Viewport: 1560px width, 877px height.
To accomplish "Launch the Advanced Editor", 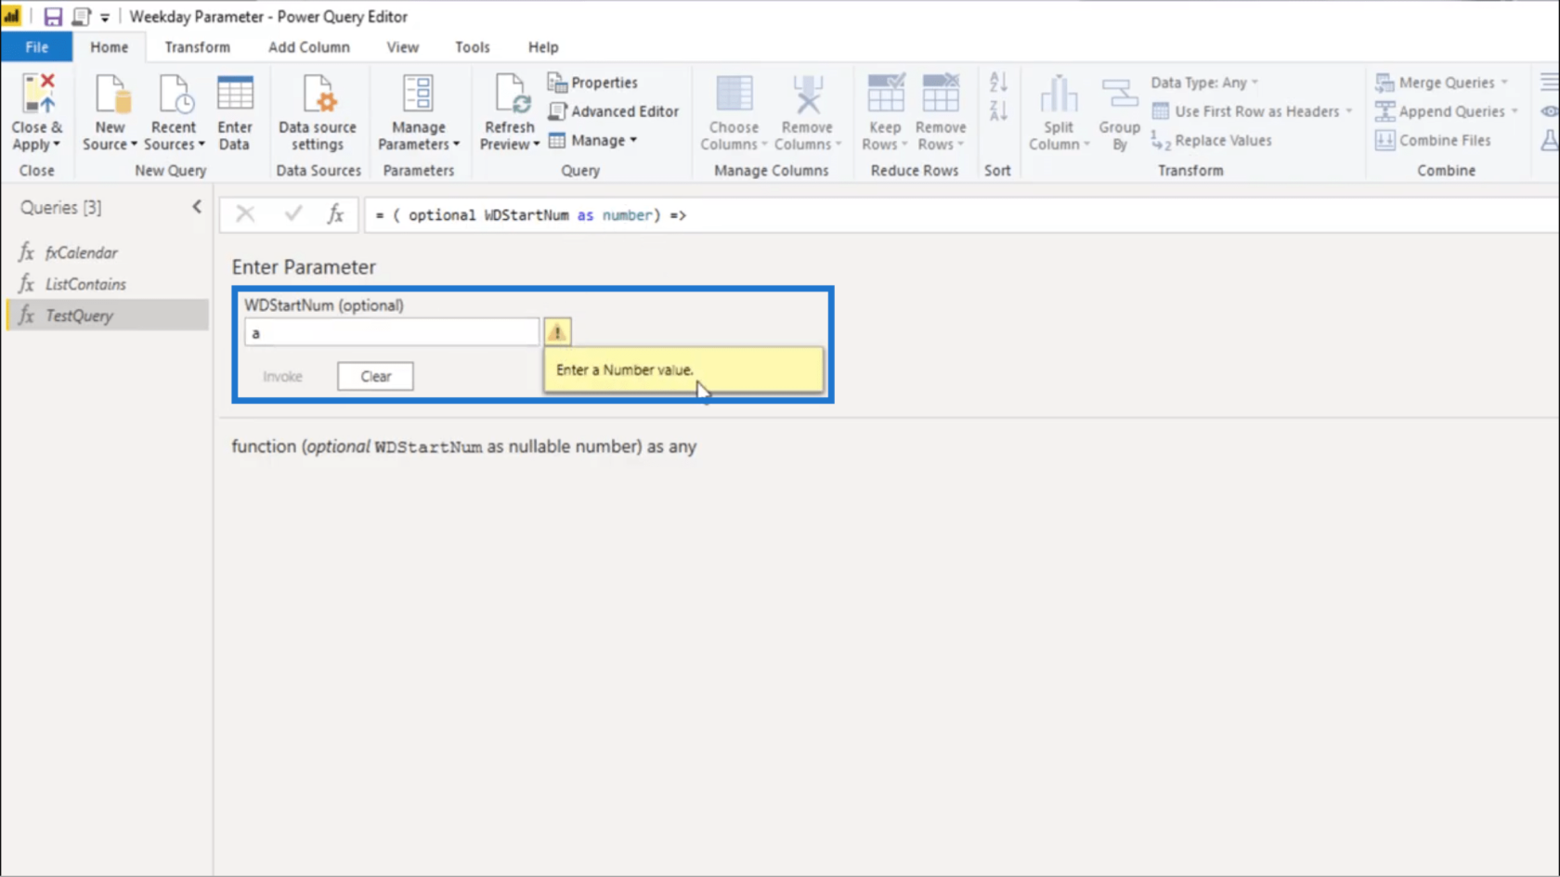I will (614, 111).
